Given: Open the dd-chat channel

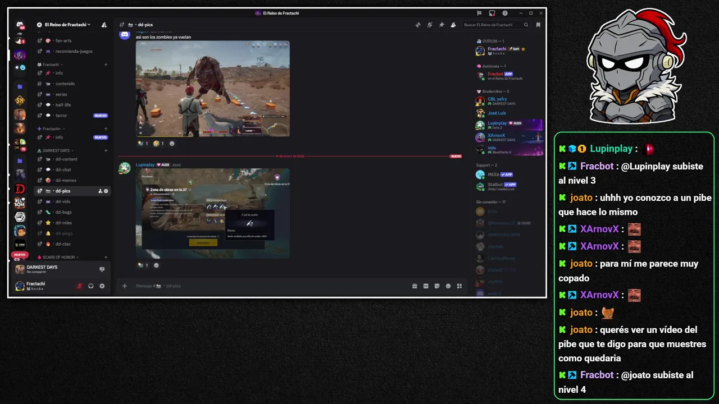Looking at the screenshot, I should (x=72, y=169).
